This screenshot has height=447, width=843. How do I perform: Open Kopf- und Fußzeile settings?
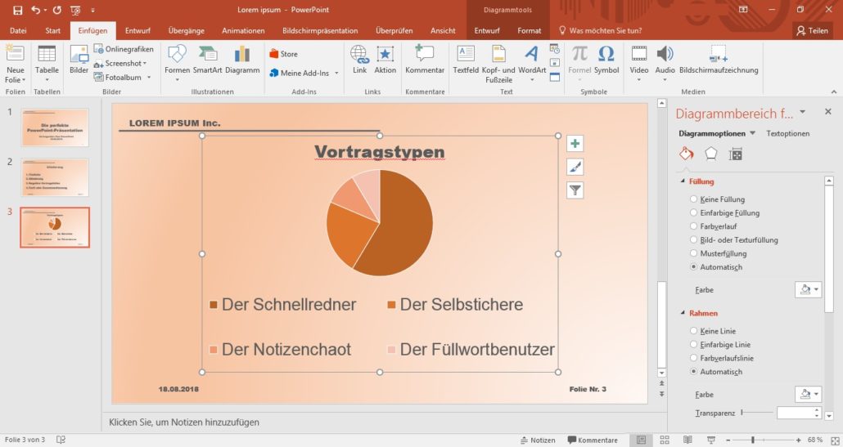(498, 65)
